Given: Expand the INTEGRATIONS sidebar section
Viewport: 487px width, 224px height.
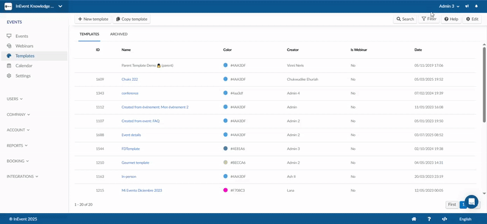Looking at the screenshot, I should (x=23, y=176).
